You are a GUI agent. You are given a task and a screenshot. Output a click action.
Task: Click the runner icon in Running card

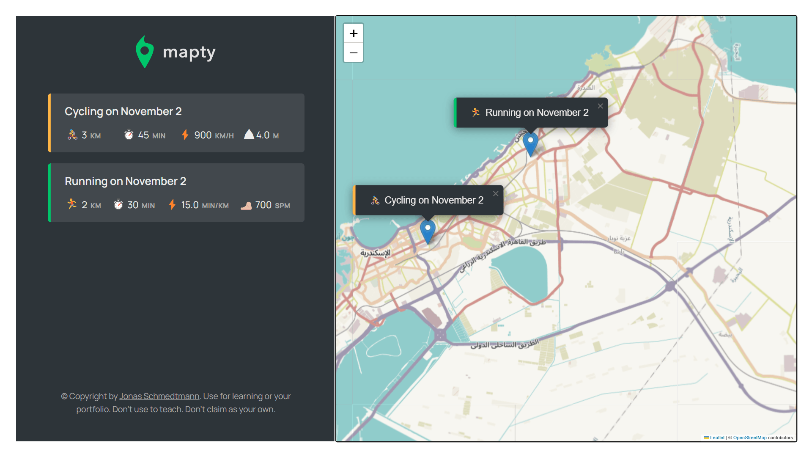click(72, 204)
